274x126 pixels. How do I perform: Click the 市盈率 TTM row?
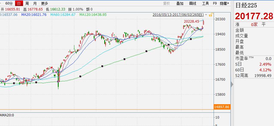click(x=254, y=59)
